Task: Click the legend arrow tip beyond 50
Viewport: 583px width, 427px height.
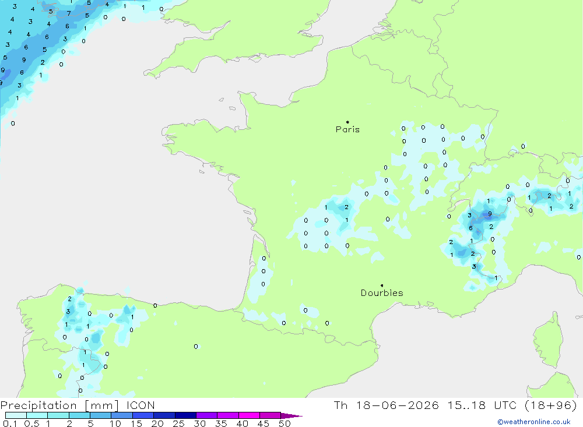Action: pyautogui.click(x=291, y=416)
